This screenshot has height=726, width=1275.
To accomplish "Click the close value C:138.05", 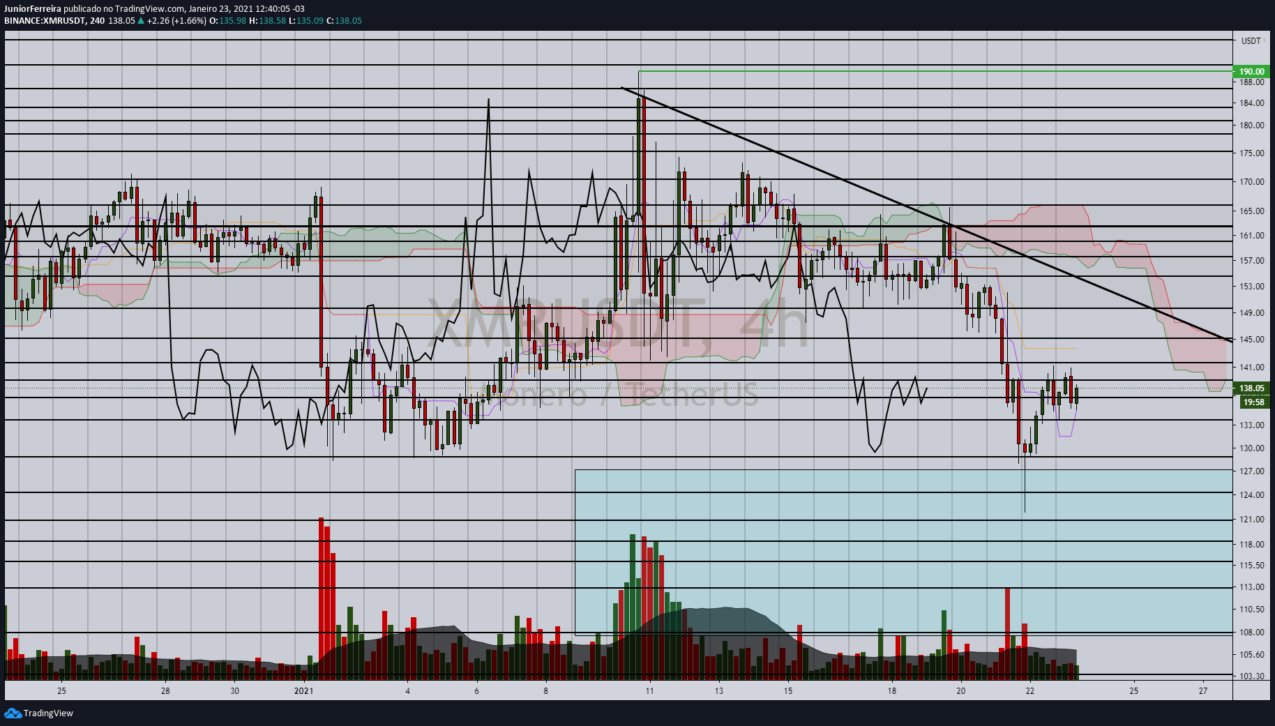I will (x=344, y=20).
